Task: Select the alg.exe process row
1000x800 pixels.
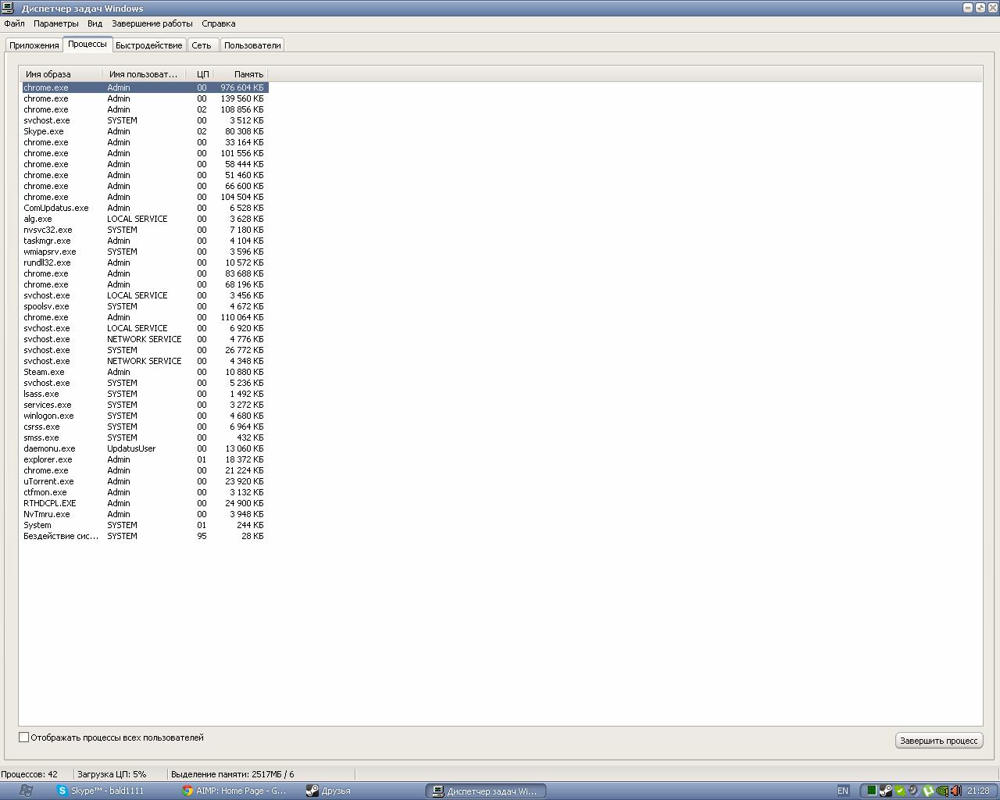Action: point(145,219)
